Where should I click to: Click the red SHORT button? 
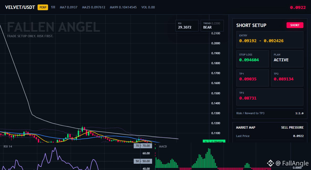(295, 25)
